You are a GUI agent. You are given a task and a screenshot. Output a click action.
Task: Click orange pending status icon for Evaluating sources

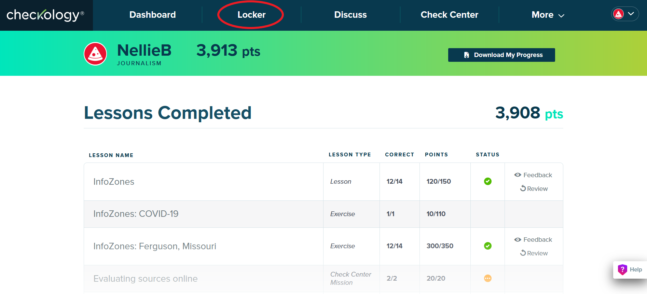click(487, 278)
